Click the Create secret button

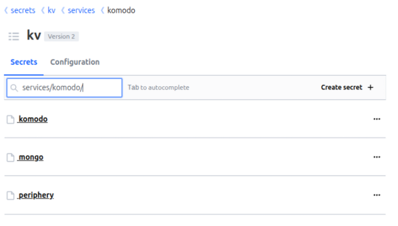347,87
